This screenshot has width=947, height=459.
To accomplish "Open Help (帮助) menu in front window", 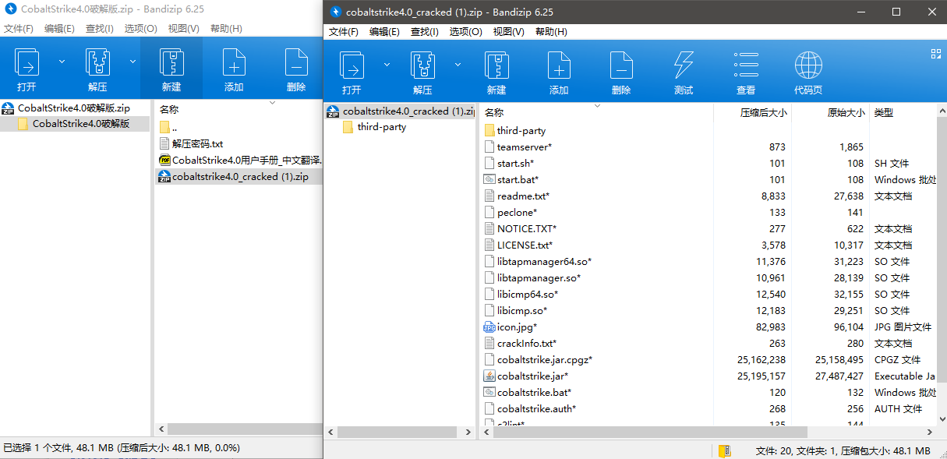I will (551, 32).
